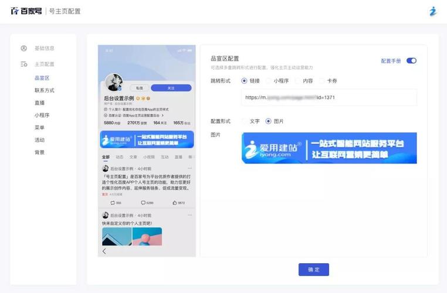Toggle the 品宣区 enable switch

[411, 60]
